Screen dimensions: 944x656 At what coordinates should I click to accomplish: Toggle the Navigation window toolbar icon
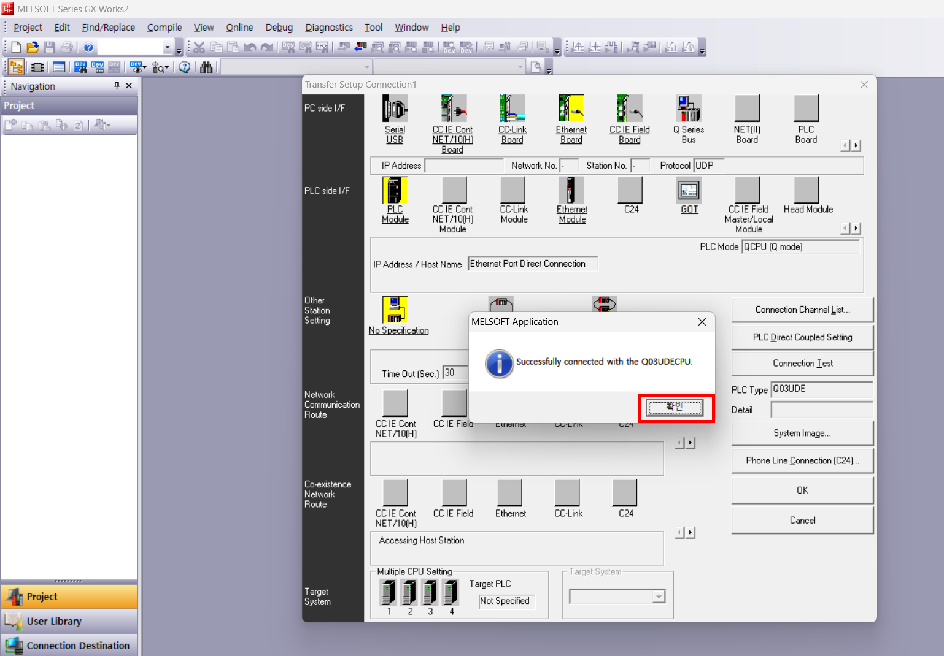[17, 67]
